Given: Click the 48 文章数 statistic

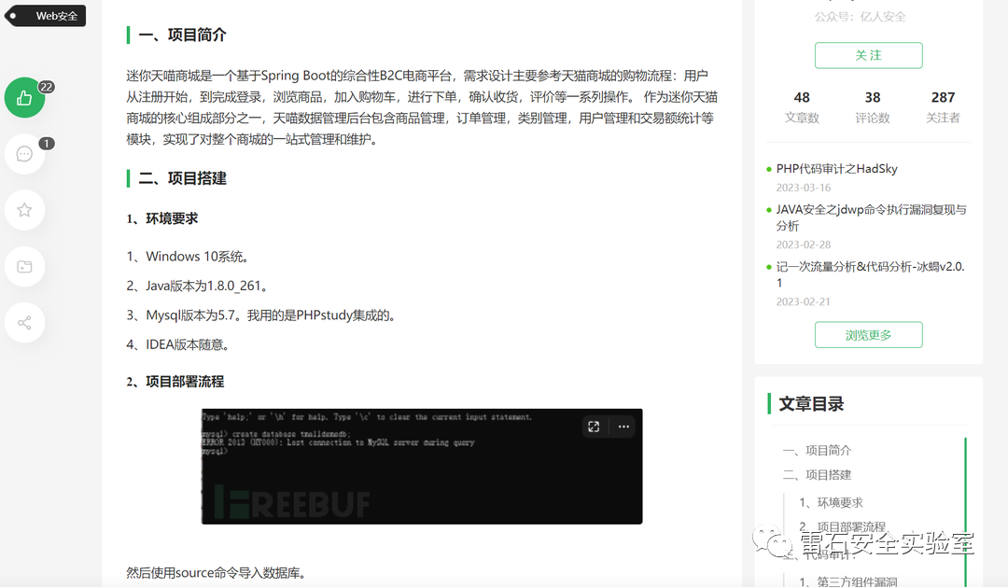Looking at the screenshot, I should coord(802,106).
